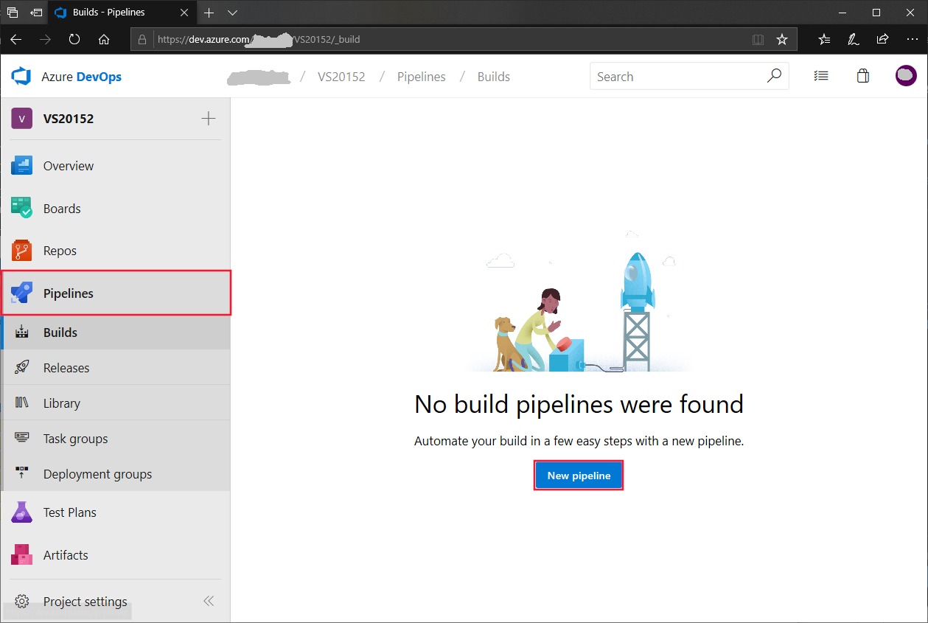Open tab preview dropdown chevron

[x=232, y=13]
